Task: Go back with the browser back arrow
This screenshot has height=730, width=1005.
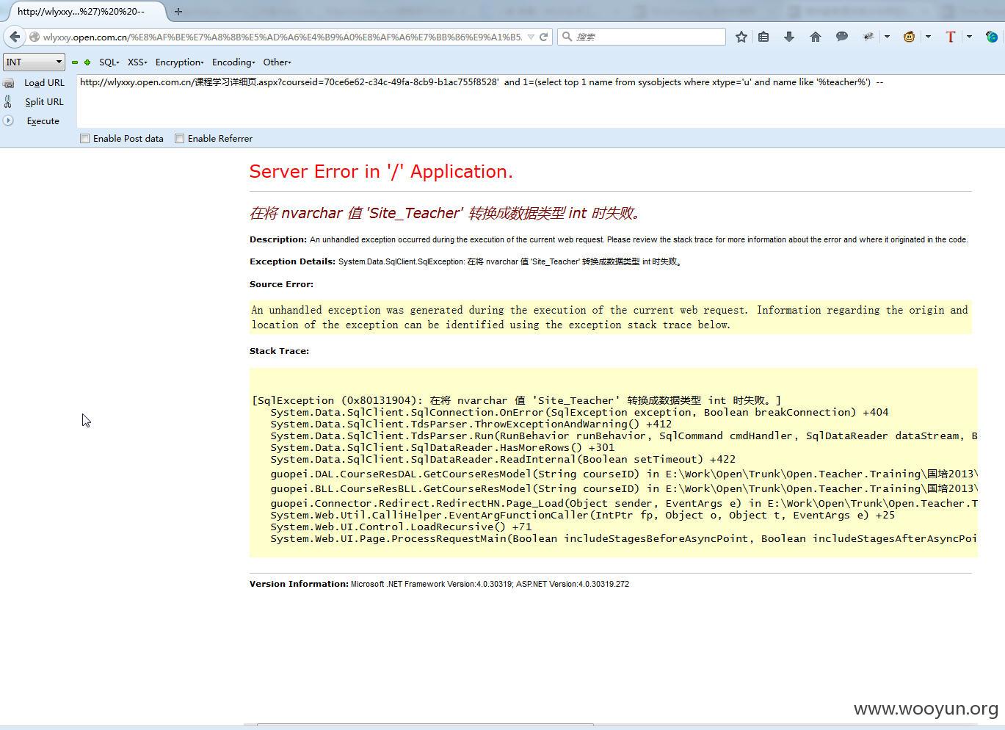Action: [15, 37]
